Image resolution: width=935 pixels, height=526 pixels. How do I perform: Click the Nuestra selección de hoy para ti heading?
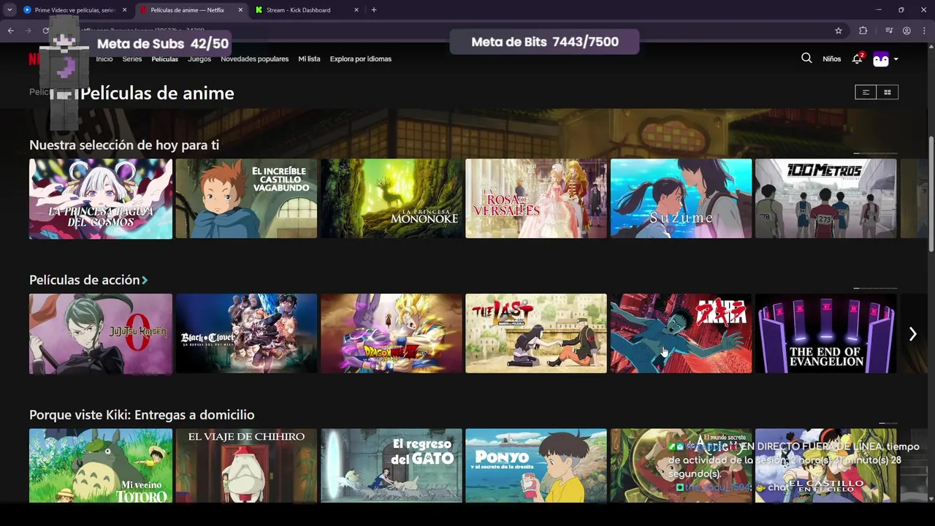click(x=124, y=145)
